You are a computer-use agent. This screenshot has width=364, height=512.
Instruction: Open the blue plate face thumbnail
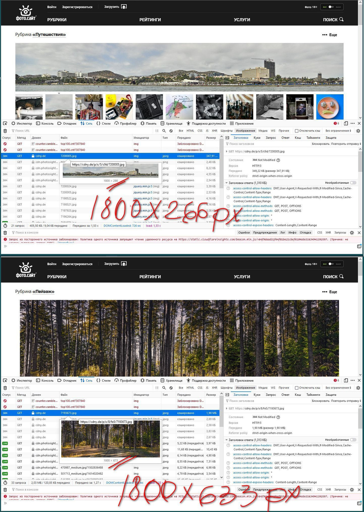pos(330,107)
